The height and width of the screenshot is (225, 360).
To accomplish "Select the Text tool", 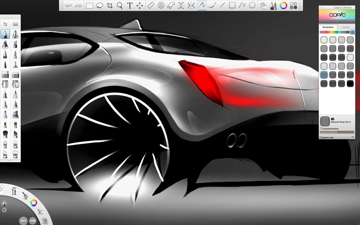I will coord(129,6).
